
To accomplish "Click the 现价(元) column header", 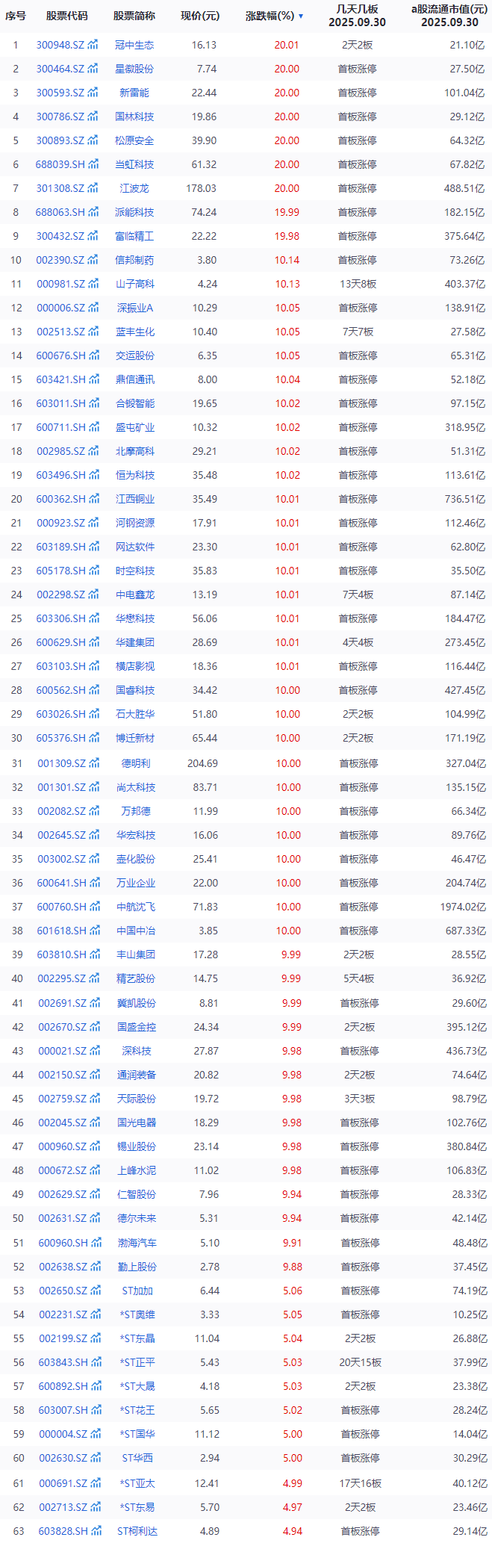I will coord(200,16).
